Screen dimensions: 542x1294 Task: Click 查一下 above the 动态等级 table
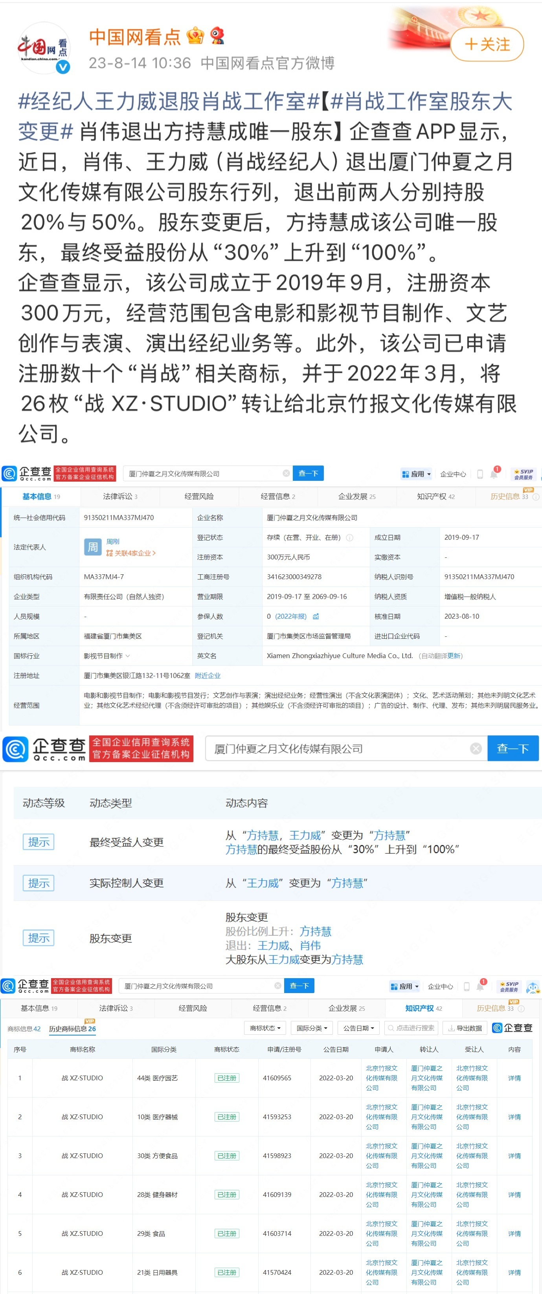(513, 748)
